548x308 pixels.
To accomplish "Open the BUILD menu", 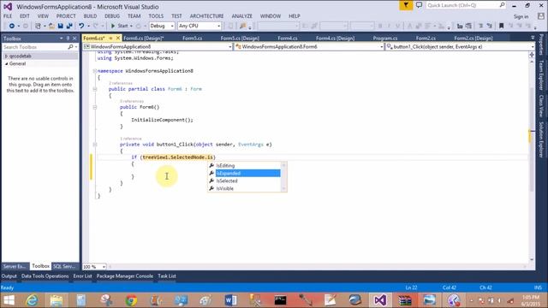I will (90, 16).
